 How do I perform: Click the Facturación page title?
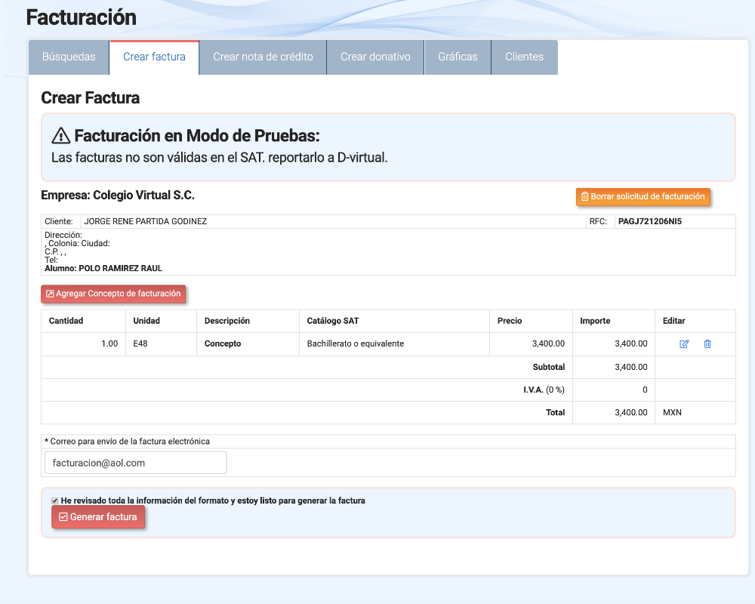pyautogui.click(x=81, y=17)
